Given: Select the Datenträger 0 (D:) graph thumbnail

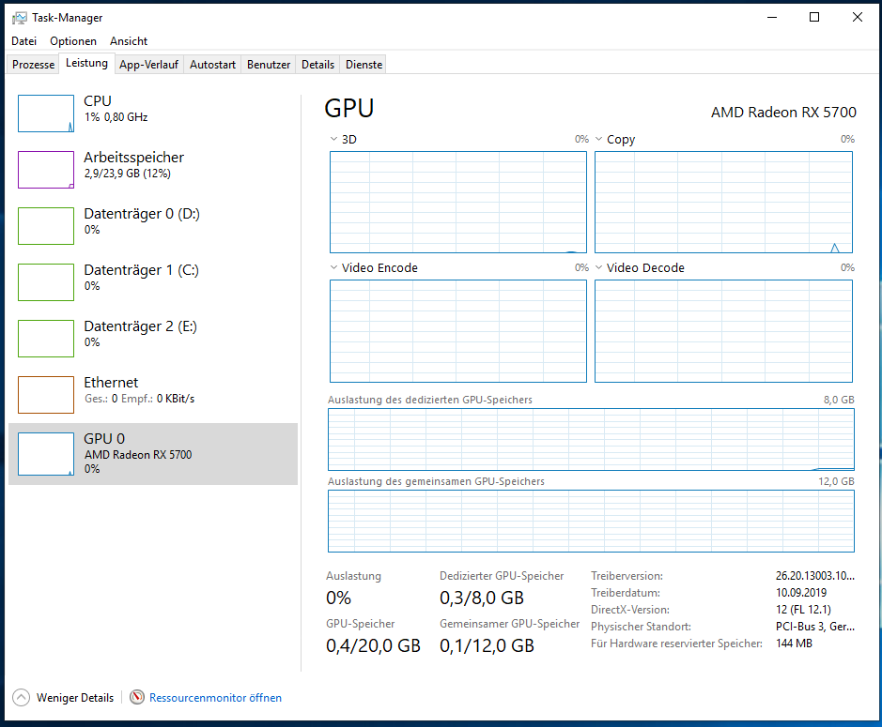Looking at the screenshot, I should coord(46,226).
